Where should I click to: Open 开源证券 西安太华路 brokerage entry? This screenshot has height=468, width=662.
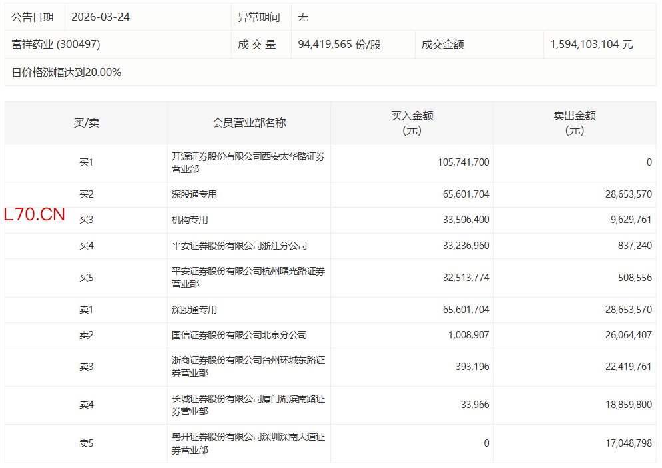click(x=248, y=163)
